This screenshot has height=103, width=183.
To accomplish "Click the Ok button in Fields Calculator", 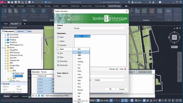I will click(110, 89).
